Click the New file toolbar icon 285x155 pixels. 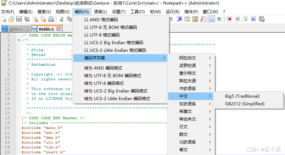[x=3, y=19]
